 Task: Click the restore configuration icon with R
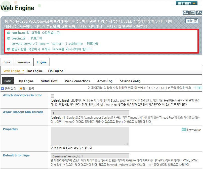coord(199,13)
